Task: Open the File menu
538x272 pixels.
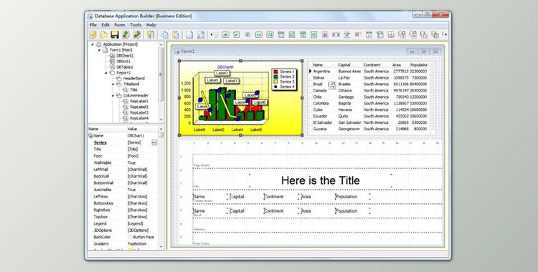Action: point(93,24)
